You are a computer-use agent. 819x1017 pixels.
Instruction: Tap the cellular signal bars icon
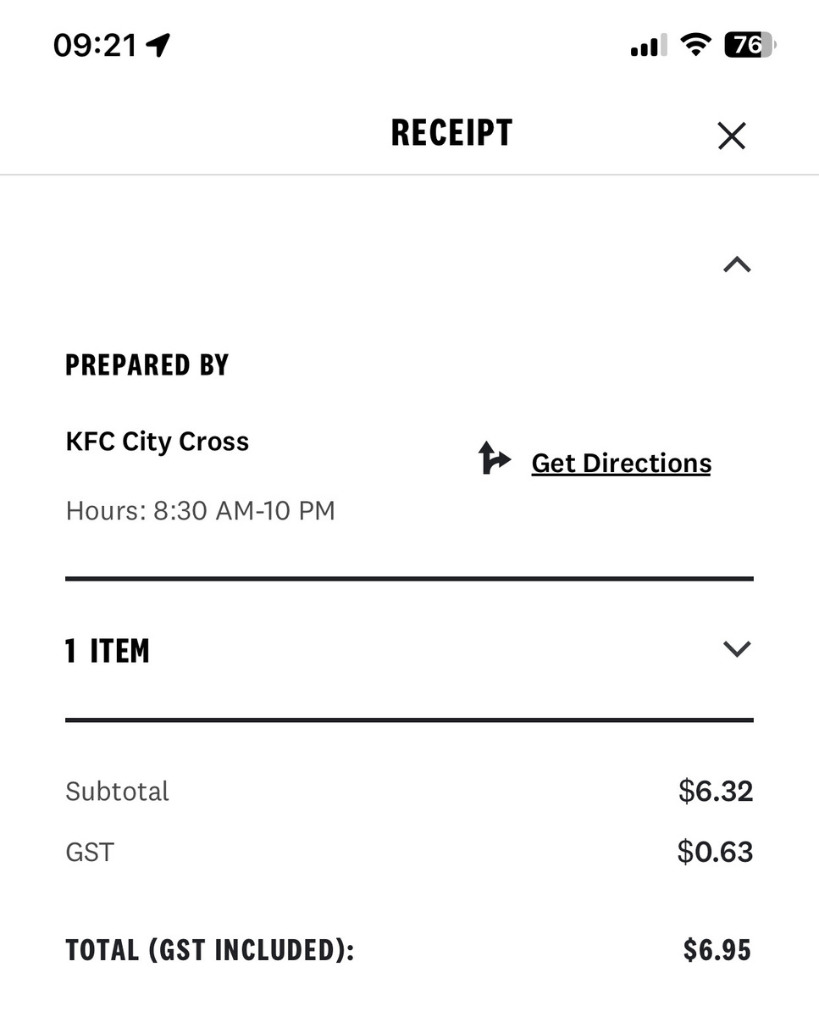tap(649, 47)
